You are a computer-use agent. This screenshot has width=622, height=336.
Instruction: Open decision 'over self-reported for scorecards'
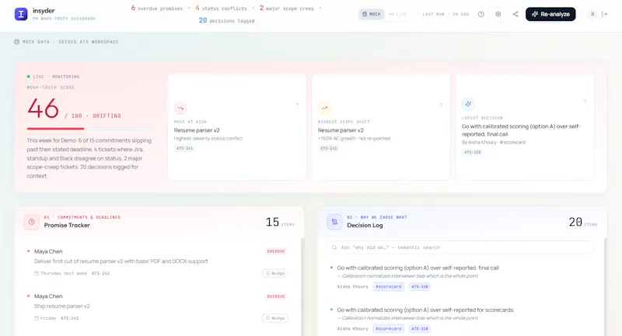(x=425, y=310)
